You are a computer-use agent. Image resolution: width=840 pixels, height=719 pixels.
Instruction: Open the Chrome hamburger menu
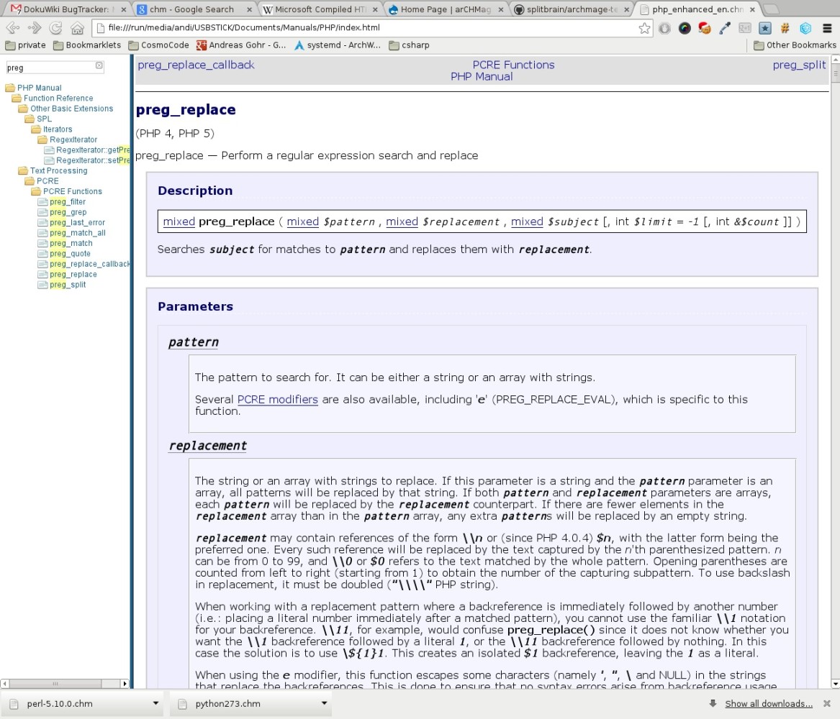827,28
